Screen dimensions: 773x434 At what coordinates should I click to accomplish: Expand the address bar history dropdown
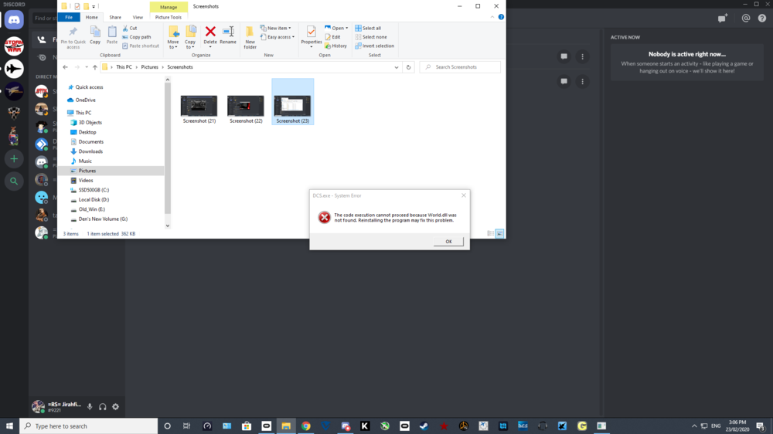(x=397, y=67)
